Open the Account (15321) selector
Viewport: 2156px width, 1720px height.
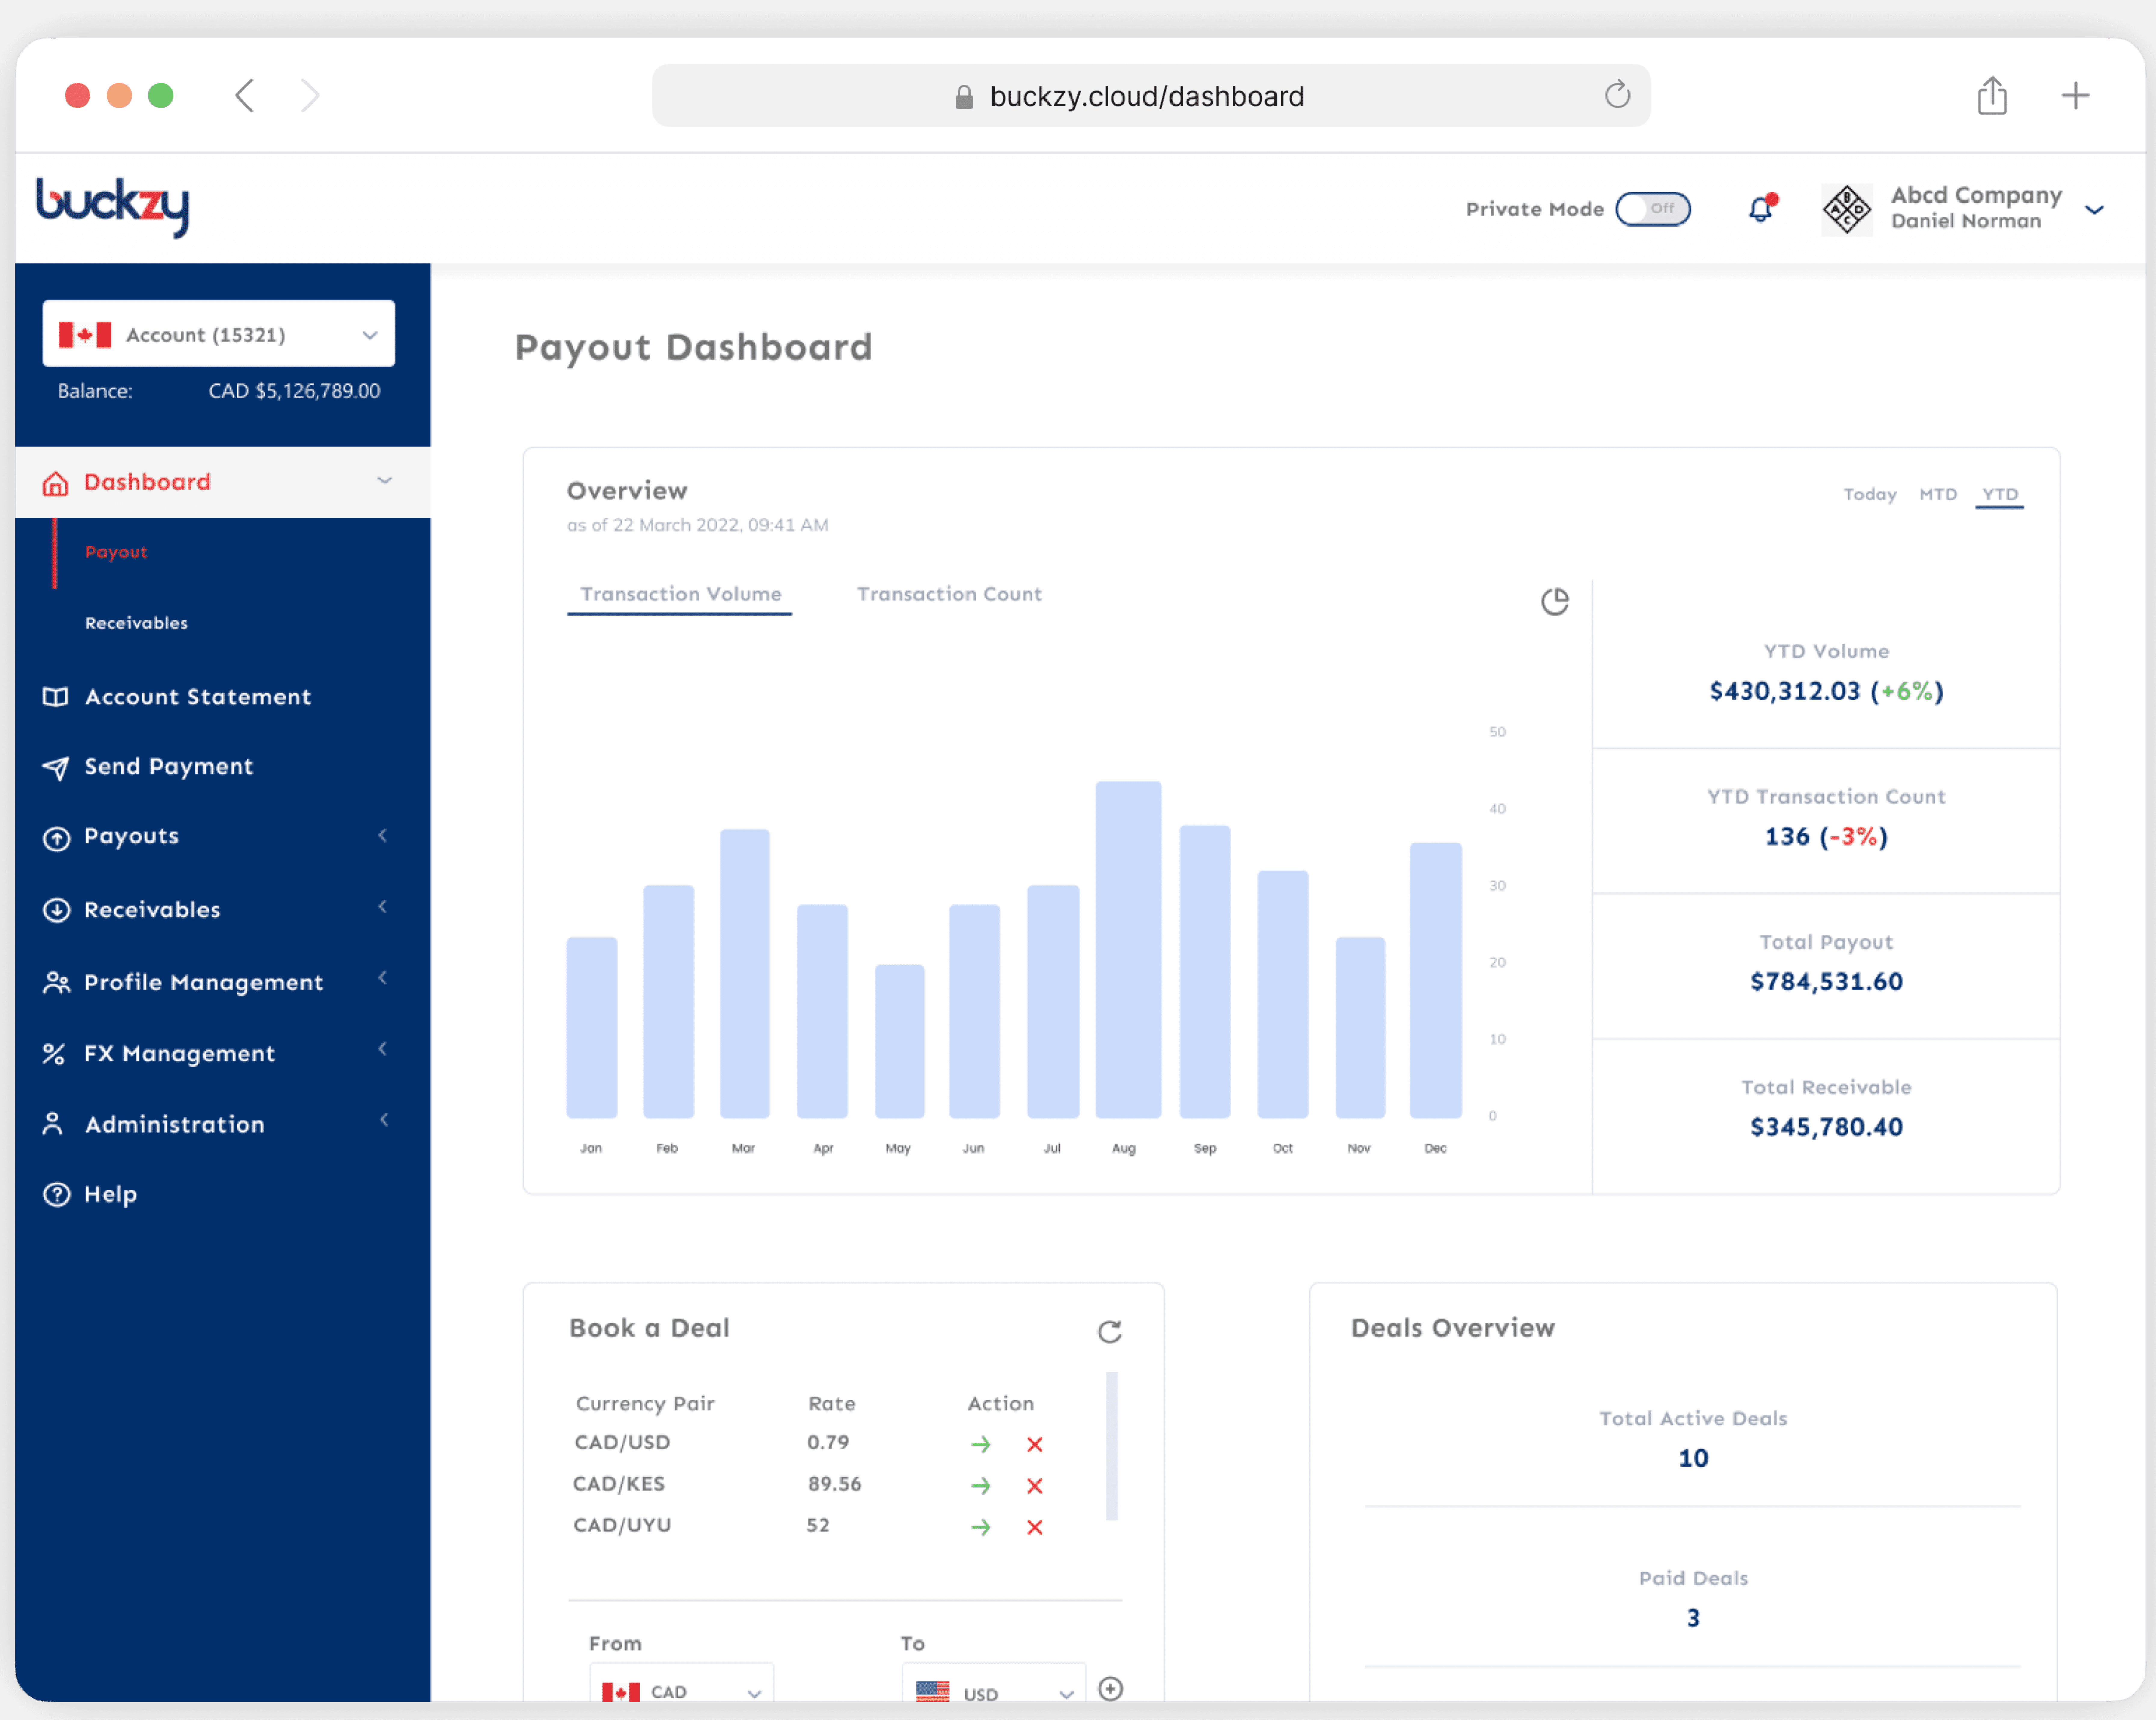coord(219,334)
